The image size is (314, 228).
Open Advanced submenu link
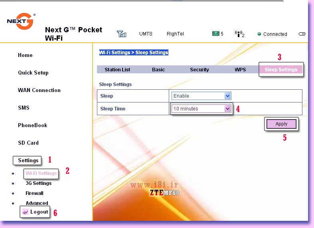pyautogui.click(x=37, y=203)
